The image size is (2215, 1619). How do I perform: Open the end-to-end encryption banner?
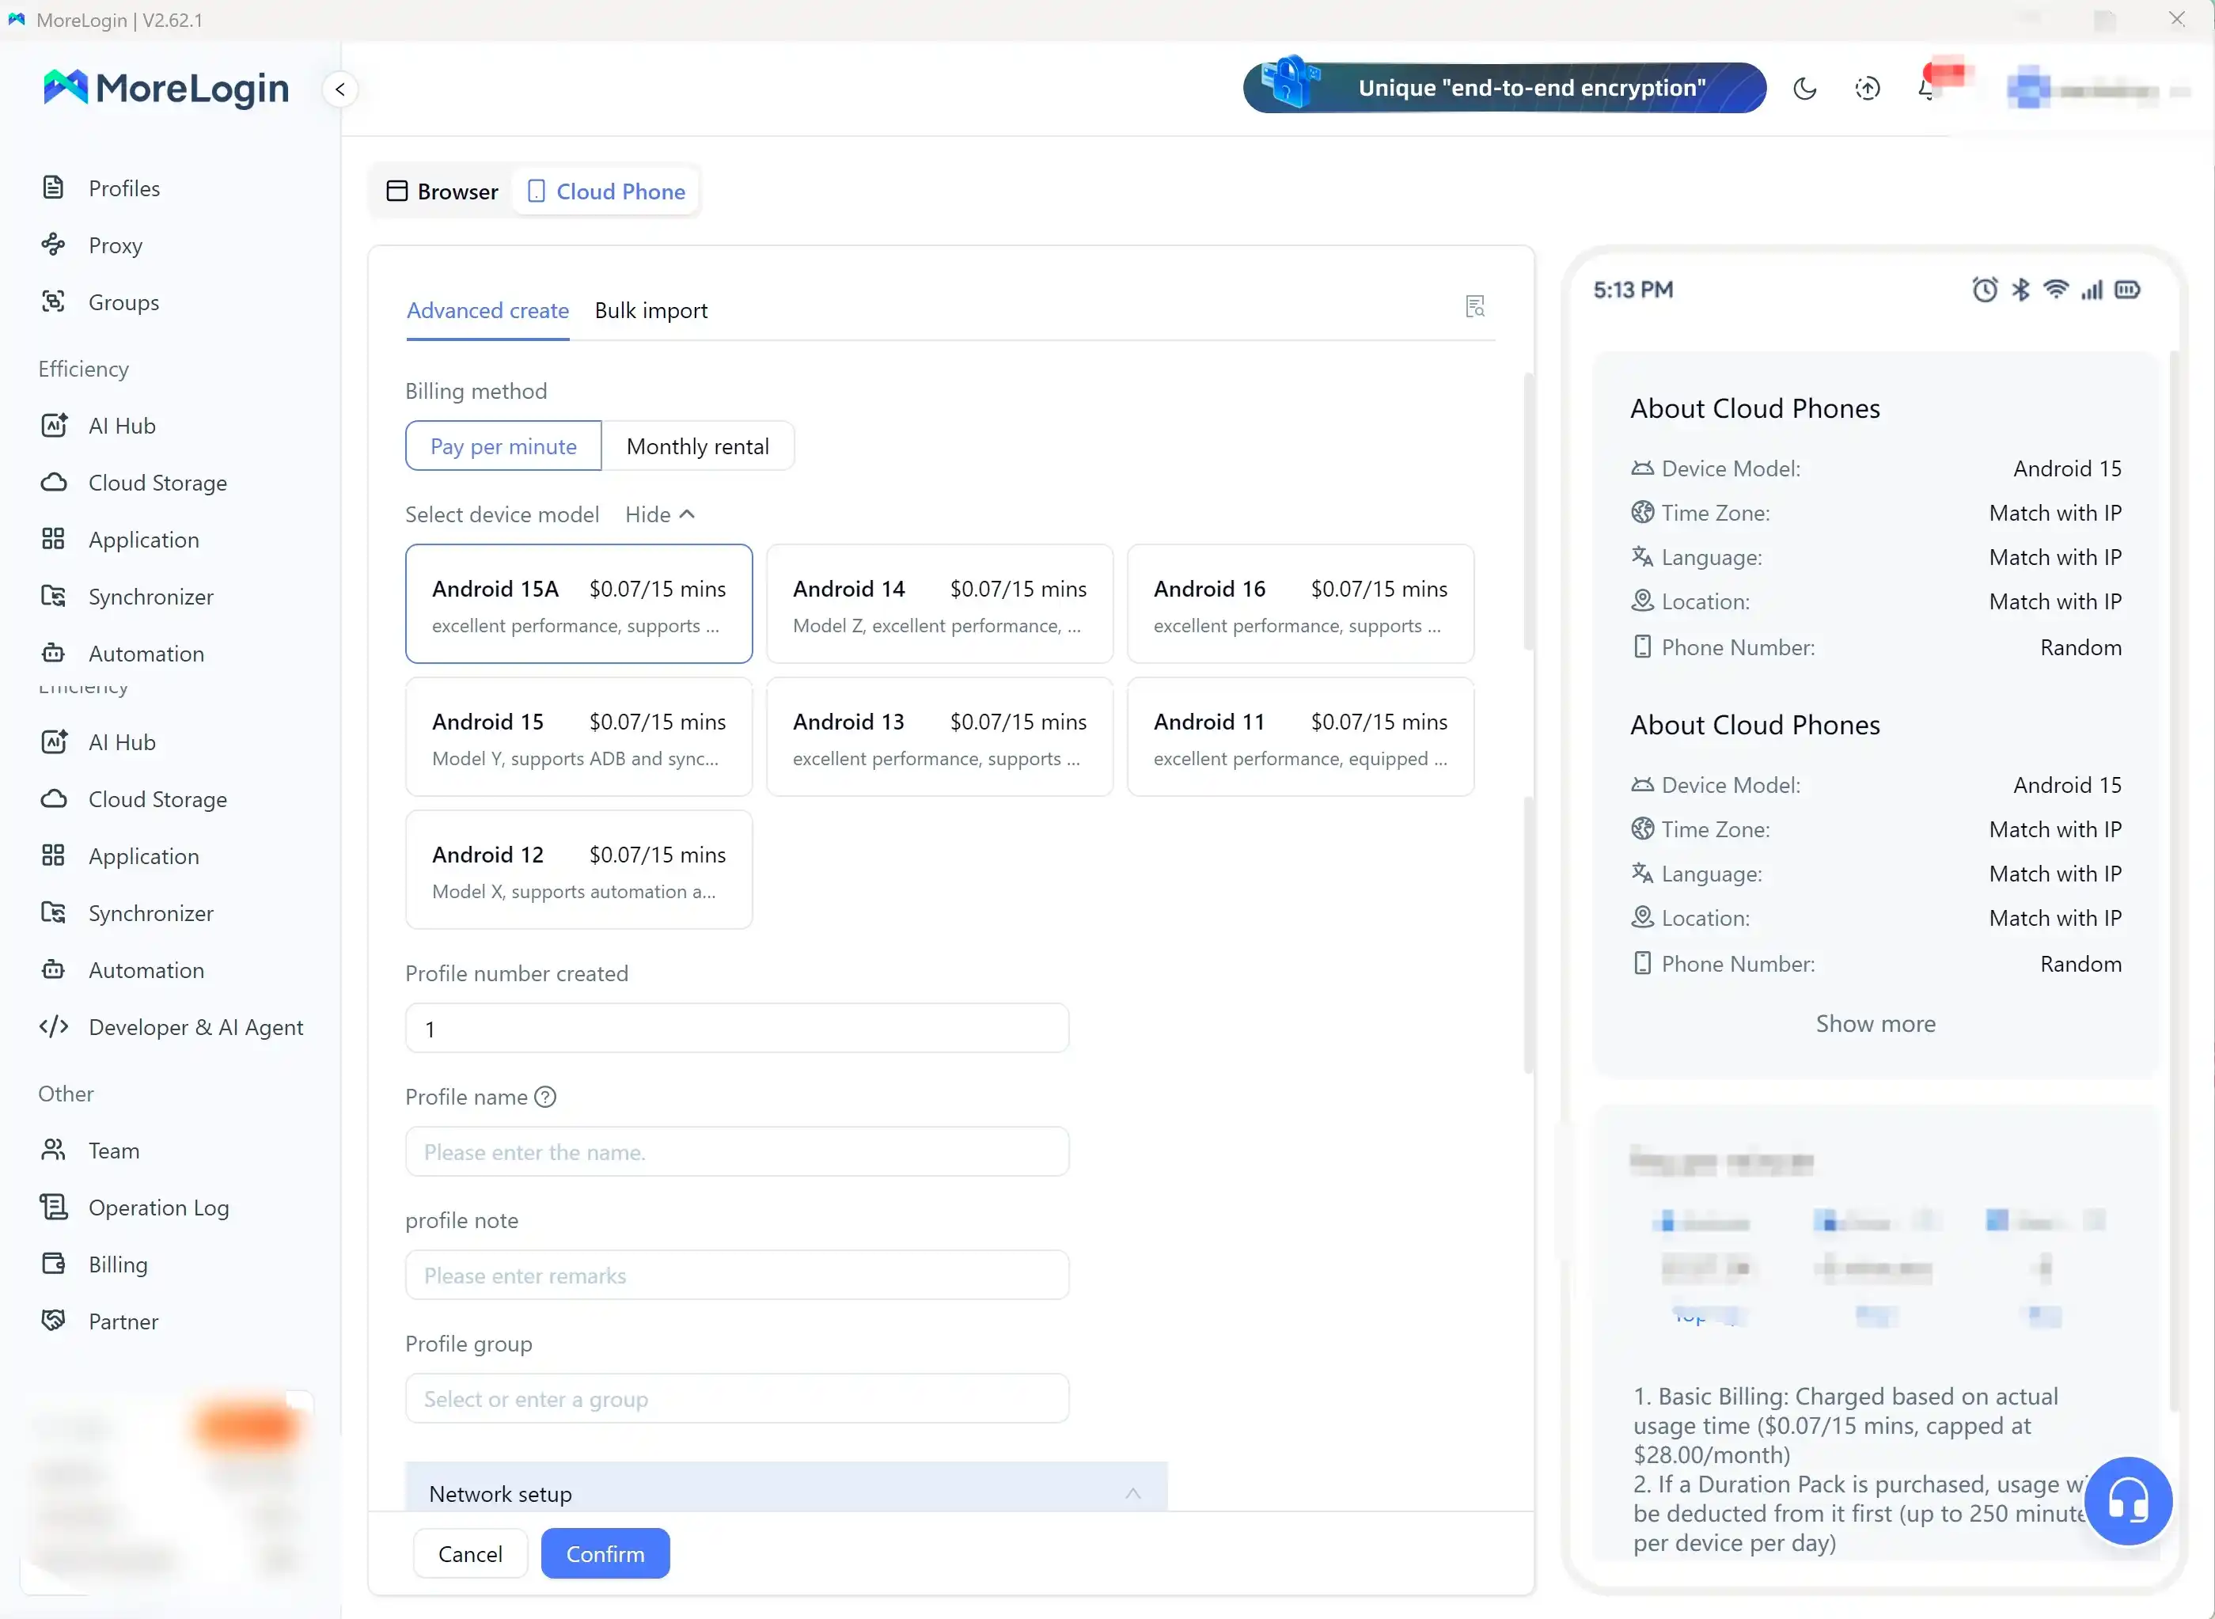[1504, 87]
